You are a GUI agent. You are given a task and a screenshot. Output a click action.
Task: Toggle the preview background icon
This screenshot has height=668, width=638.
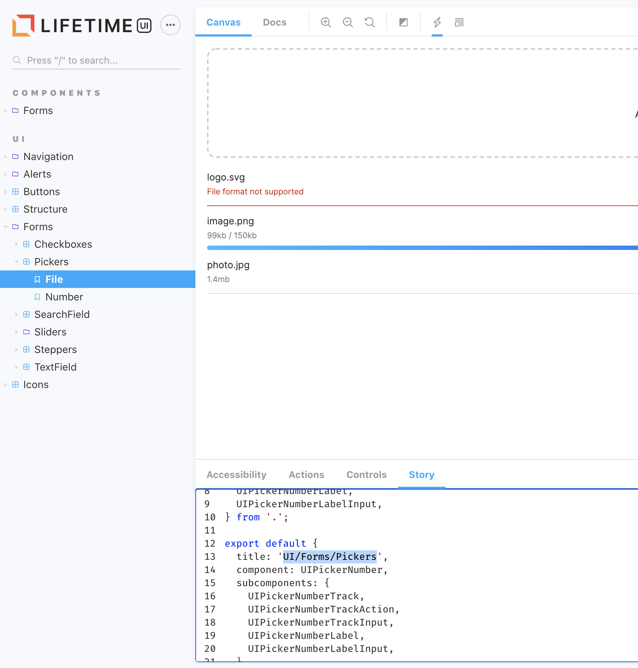click(x=403, y=23)
